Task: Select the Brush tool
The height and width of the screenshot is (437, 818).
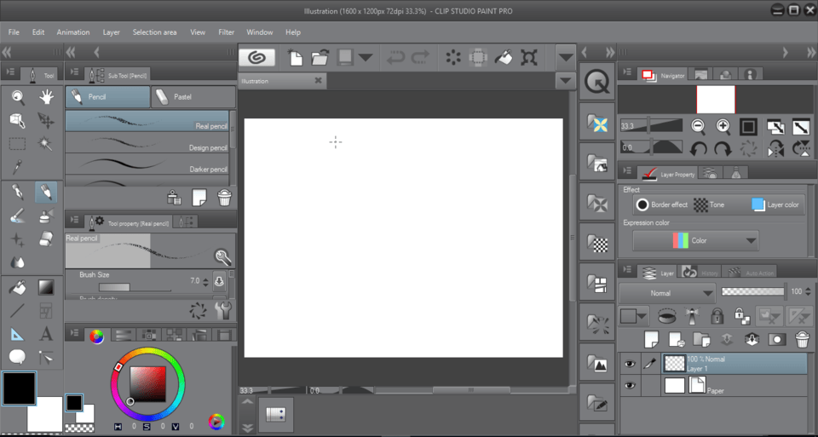Action: [17, 216]
